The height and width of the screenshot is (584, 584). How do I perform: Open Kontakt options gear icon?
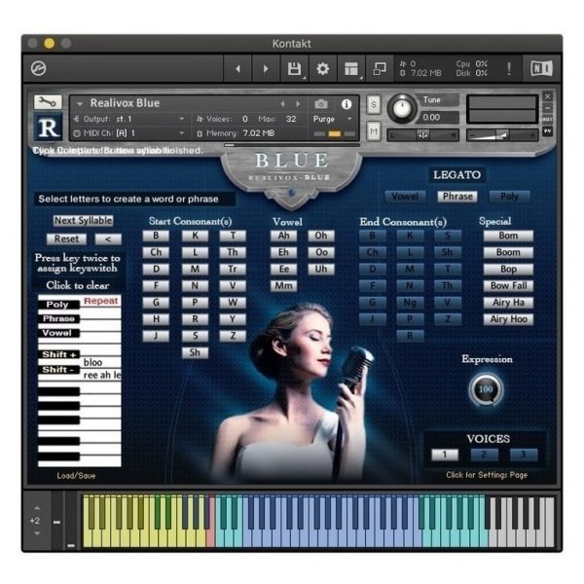322,68
